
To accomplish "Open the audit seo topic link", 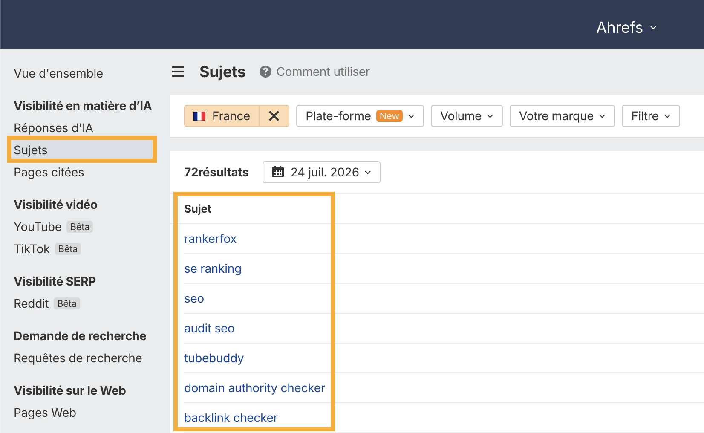I will pos(209,328).
